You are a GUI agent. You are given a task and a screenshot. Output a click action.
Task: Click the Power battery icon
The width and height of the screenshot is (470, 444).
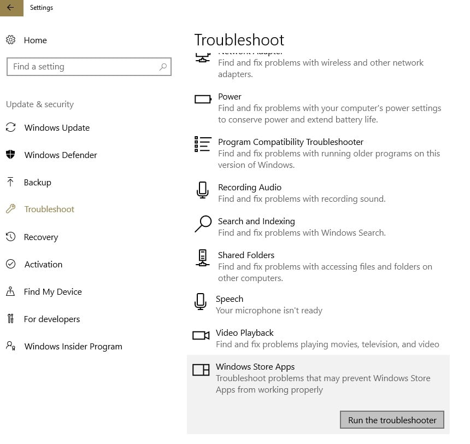pos(203,99)
